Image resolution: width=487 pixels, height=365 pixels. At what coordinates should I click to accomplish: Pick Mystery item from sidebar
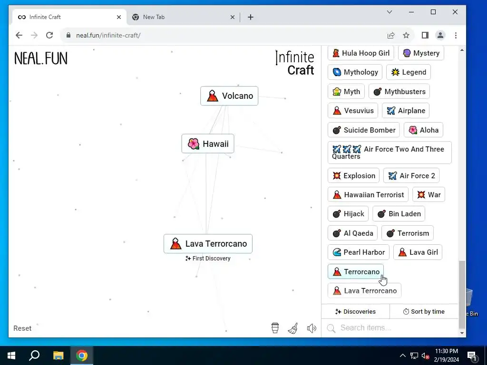[421, 53]
